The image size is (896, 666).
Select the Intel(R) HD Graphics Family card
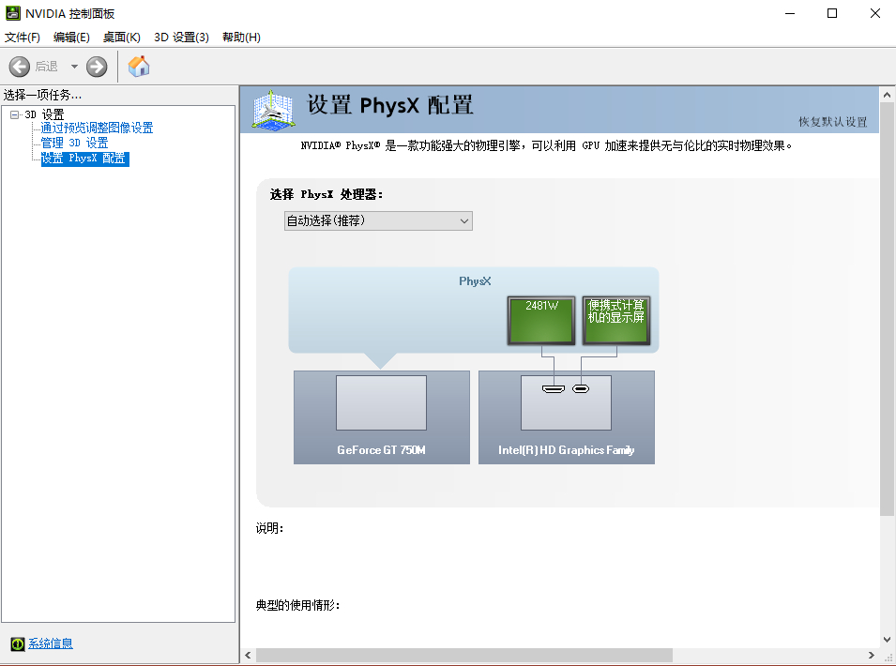(567, 417)
